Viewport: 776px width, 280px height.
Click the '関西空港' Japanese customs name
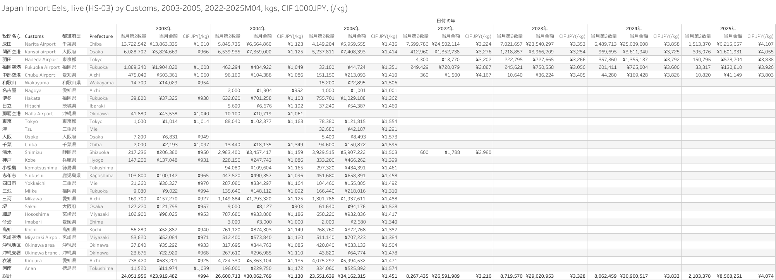coord(12,52)
